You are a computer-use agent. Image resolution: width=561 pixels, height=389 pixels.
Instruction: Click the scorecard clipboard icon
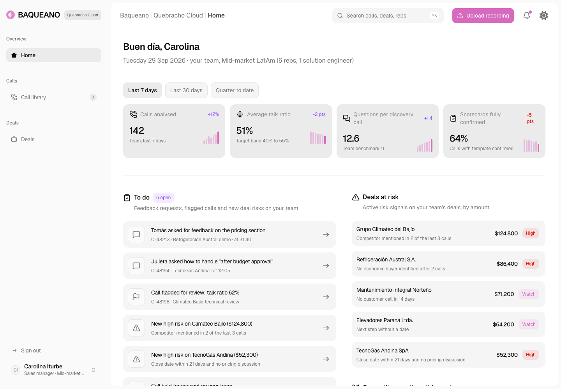pyautogui.click(x=453, y=118)
